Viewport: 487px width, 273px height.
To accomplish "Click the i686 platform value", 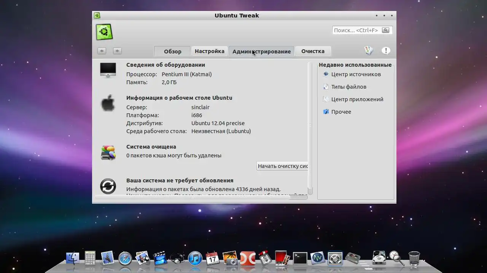I will 197,115.
